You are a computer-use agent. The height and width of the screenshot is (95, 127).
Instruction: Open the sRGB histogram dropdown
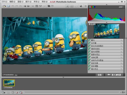pos(121,7)
